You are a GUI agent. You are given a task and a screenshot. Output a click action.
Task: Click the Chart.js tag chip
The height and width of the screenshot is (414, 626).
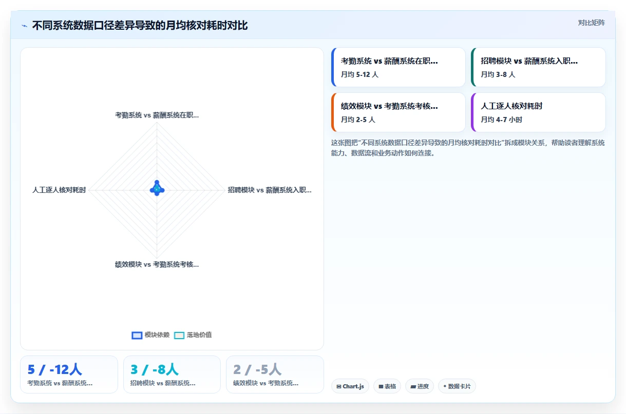coord(350,386)
